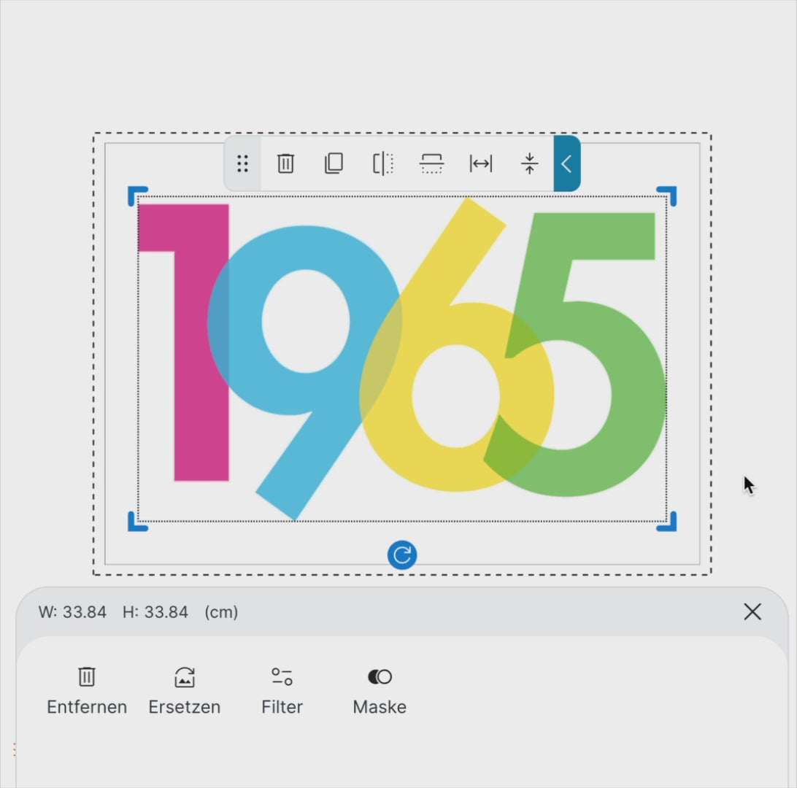The image size is (797, 788).
Task: Choose Ersetzen to replace the image
Action: click(x=185, y=690)
